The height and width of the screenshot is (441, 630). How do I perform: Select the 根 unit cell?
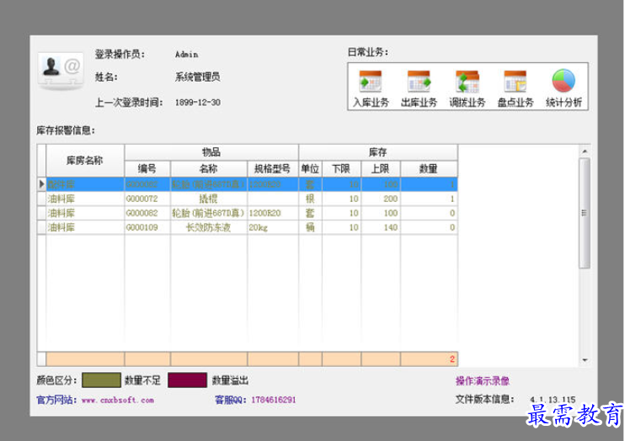coord(310,199)
